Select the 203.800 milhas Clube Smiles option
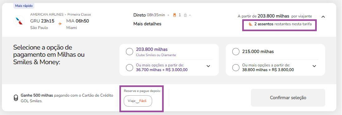This screenshot has width=342, height=115. pos(129,52)
